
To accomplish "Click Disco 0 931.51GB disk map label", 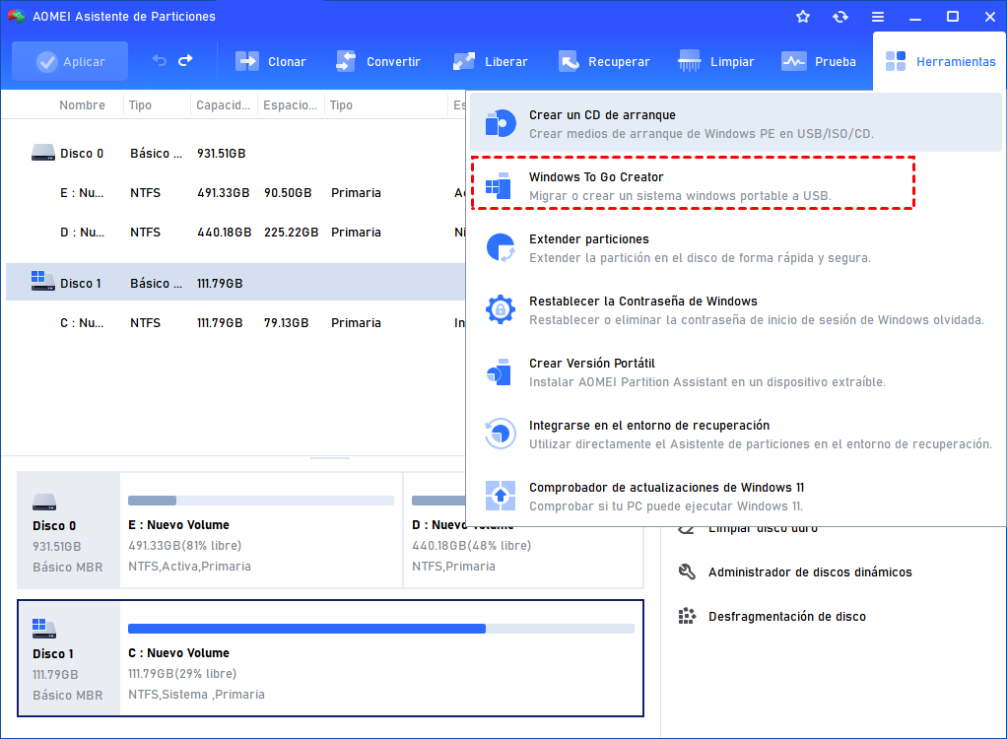I will [x=68, y=530].
